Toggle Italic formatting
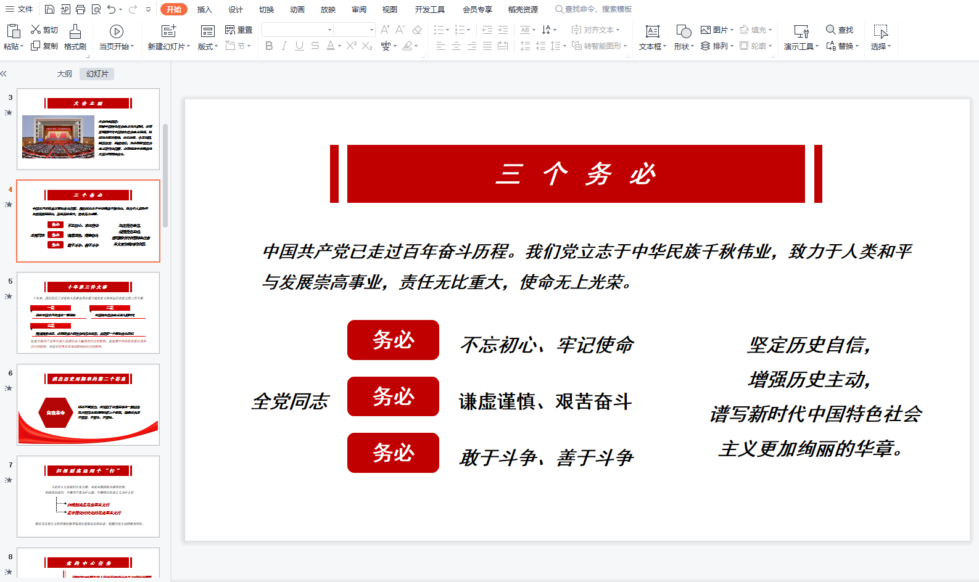 [x=284, y=46]
